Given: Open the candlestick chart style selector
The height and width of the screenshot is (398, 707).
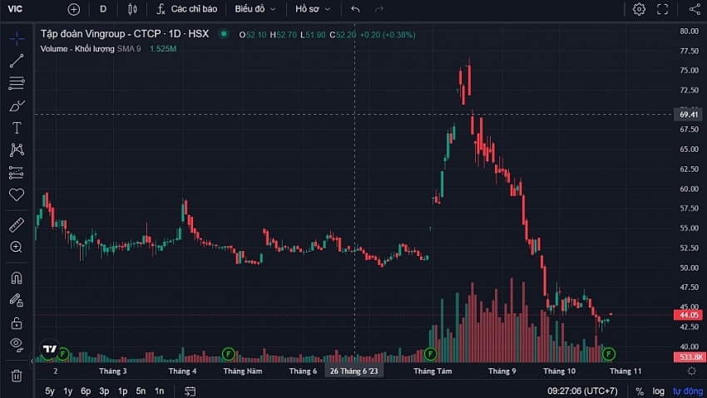Looking at the screenshot, I should click(132, 9).
